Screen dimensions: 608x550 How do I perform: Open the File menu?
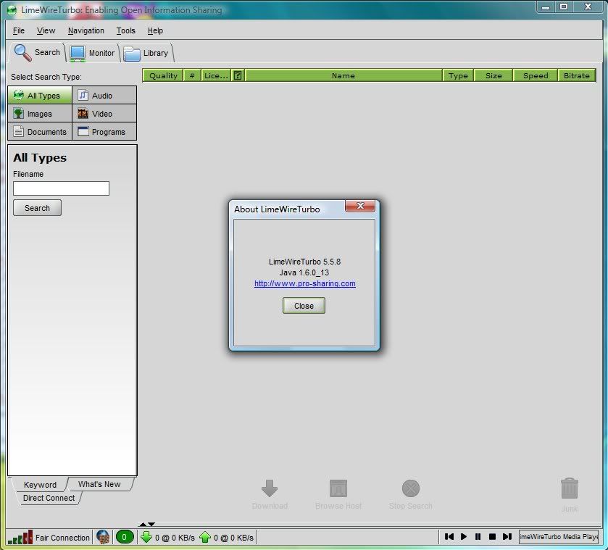click(x=19, y=30)
